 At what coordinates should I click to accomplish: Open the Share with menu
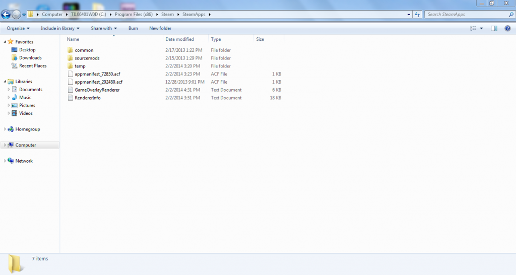coord(104,28)
